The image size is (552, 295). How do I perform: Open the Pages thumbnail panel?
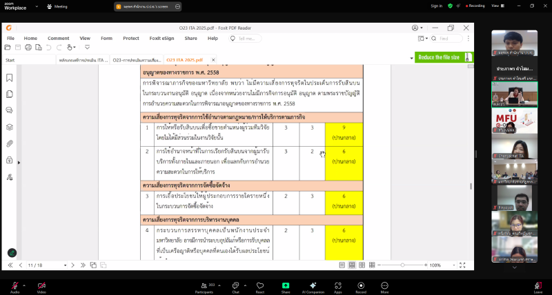pos(10,94)
